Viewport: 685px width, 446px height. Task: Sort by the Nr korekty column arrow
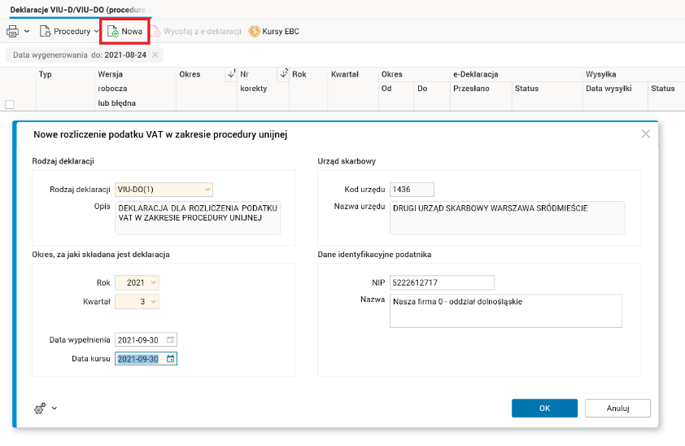coord(284,75)
